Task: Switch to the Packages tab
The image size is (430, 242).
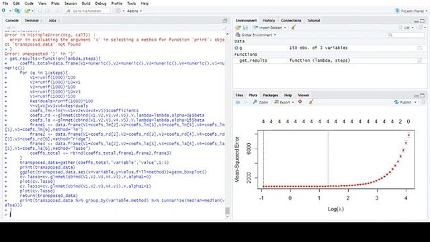Action: (x=270, y=95)
